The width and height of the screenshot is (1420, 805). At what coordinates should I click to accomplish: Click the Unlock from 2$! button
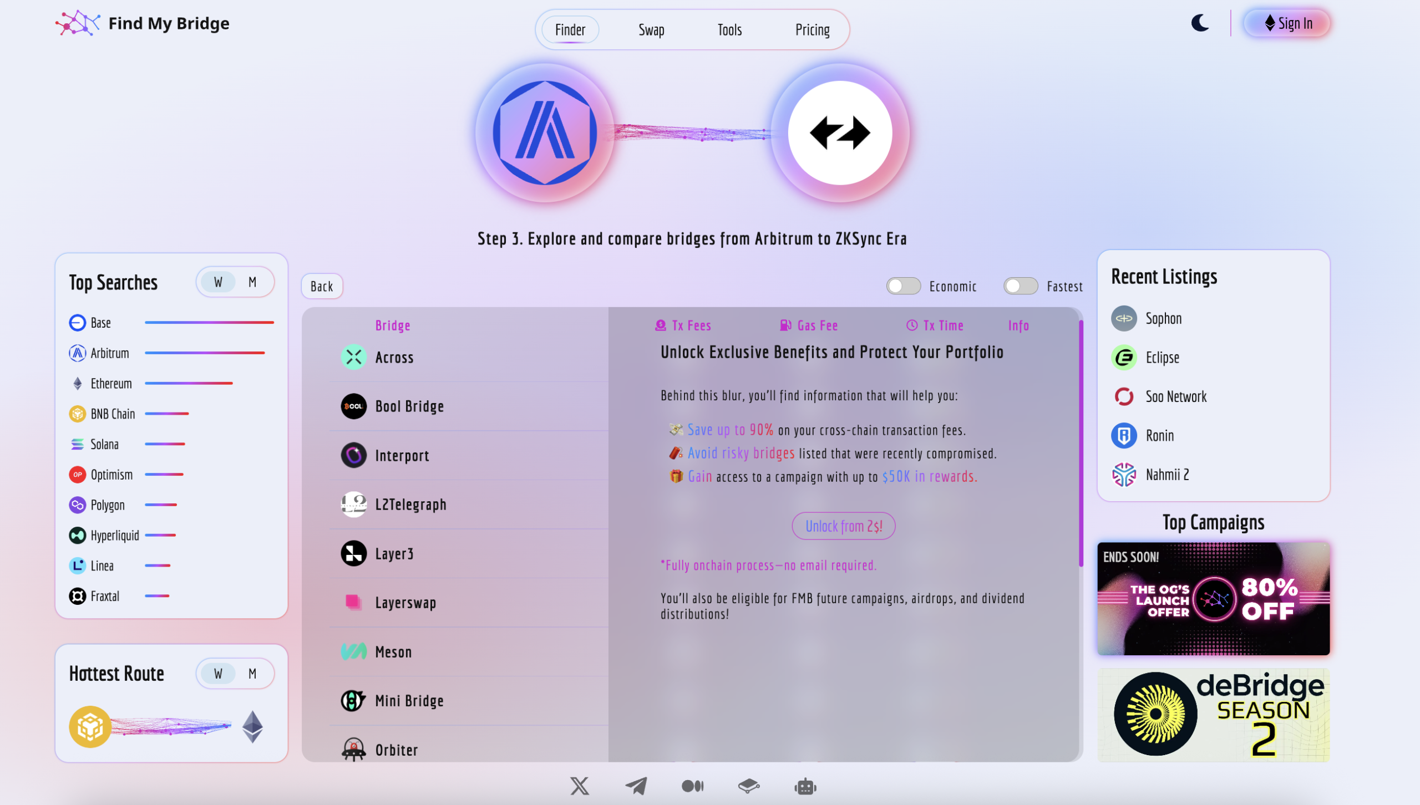click(x=843, y=526)
